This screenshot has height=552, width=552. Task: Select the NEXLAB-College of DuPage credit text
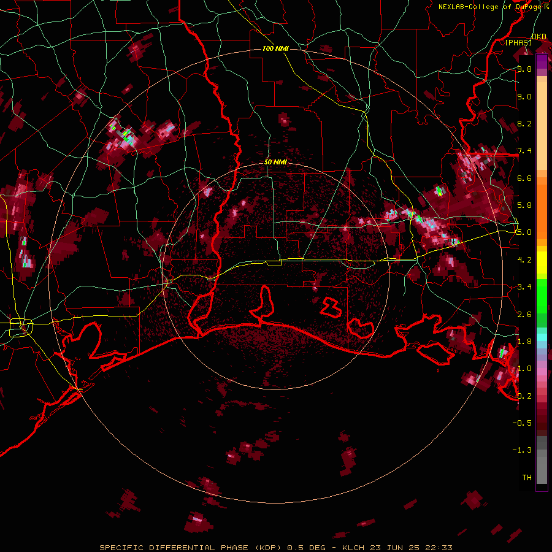tap(491, 7)
